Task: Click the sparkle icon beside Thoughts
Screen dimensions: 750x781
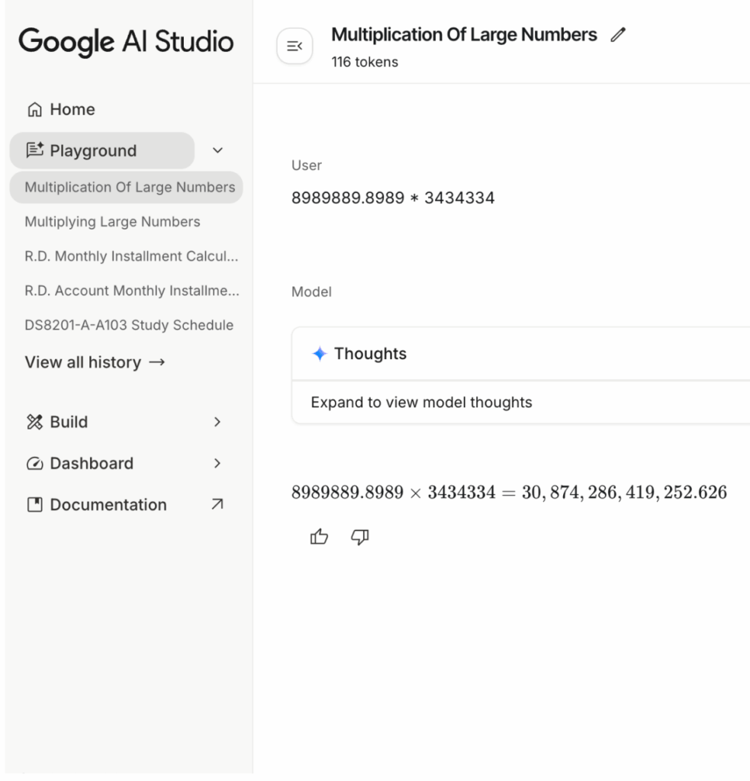Action: tap(320, 354)
